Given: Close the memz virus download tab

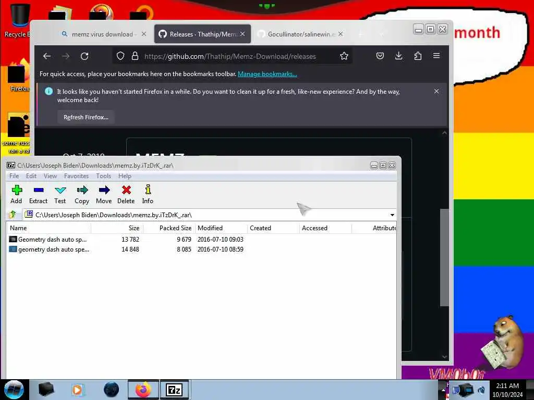Looking at the screenshot, I should coord(144,34).
